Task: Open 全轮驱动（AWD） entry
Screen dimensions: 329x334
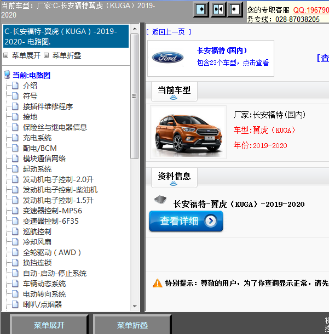Action: point(52,252)
